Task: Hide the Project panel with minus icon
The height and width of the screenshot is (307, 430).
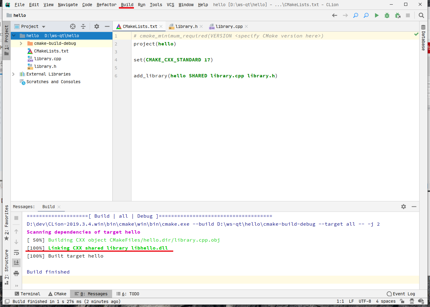Action: pos(107,26)
